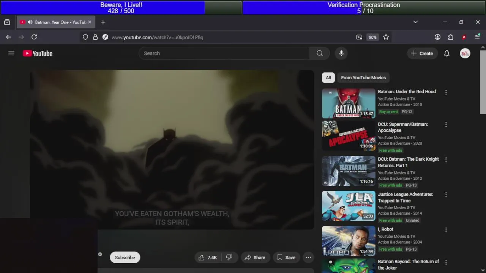Open the YouTube hamburger guide menu
This screenshot has width=486, height=273.
point(11,53)
